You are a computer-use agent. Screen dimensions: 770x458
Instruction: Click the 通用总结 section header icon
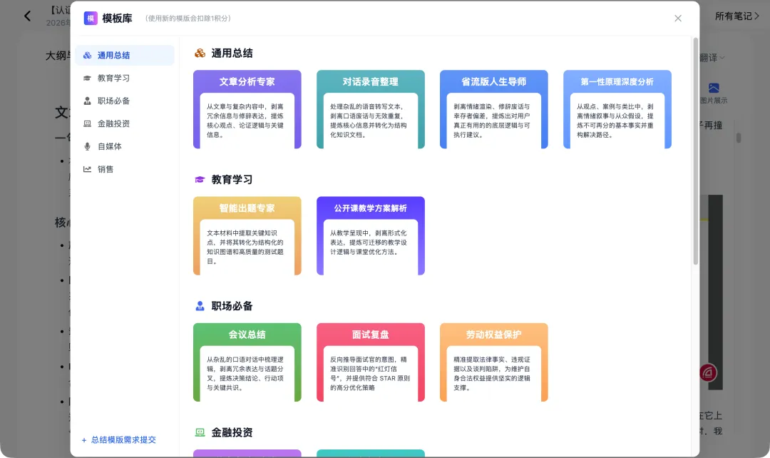pos(200,54)
